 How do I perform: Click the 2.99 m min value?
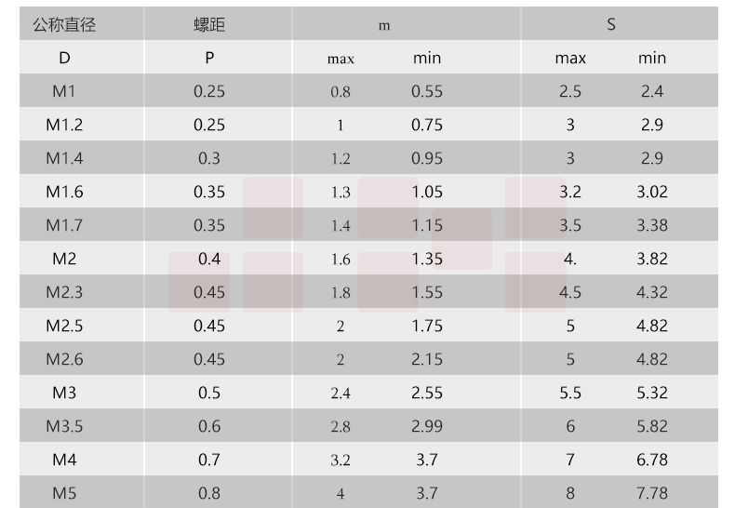[427, 426]
